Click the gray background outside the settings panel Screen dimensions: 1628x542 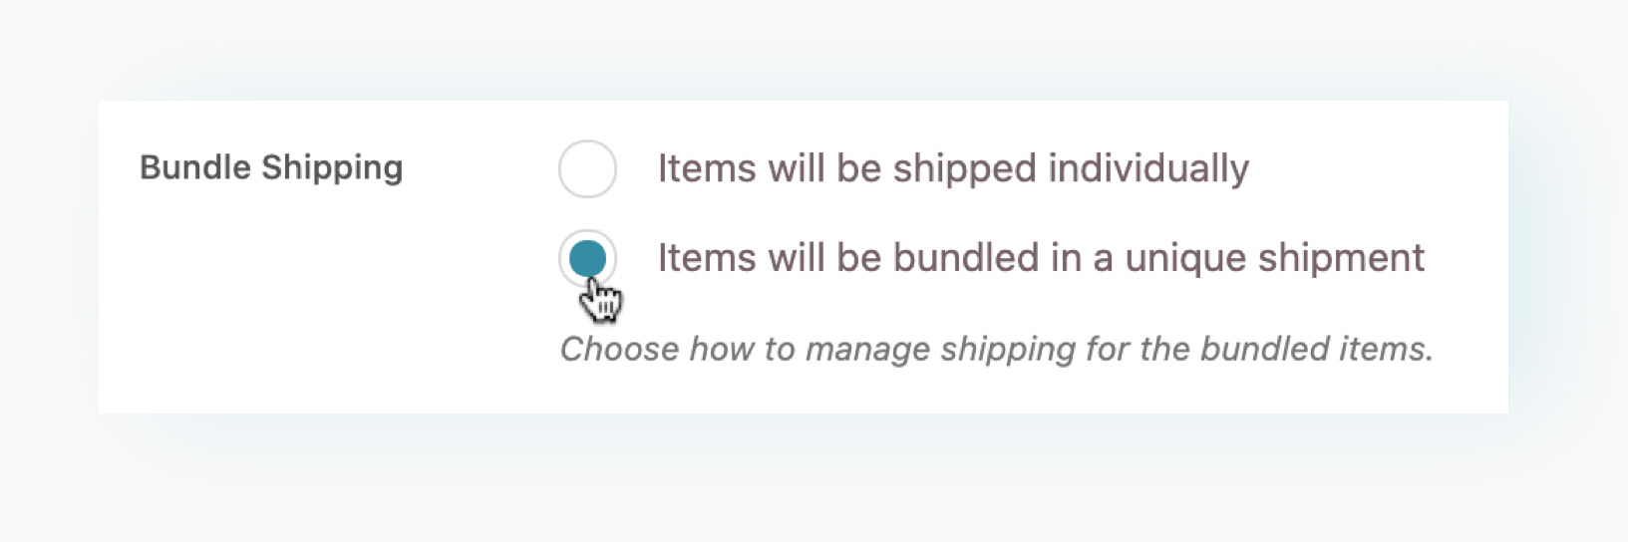pos(798,478)
